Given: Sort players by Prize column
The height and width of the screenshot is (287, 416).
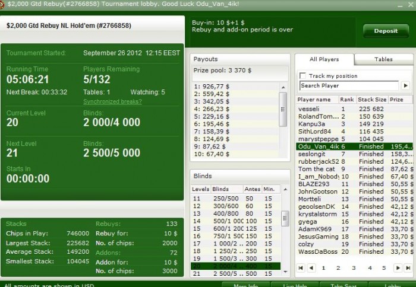Looking at the screenshot, I should [x=400, y=100].
